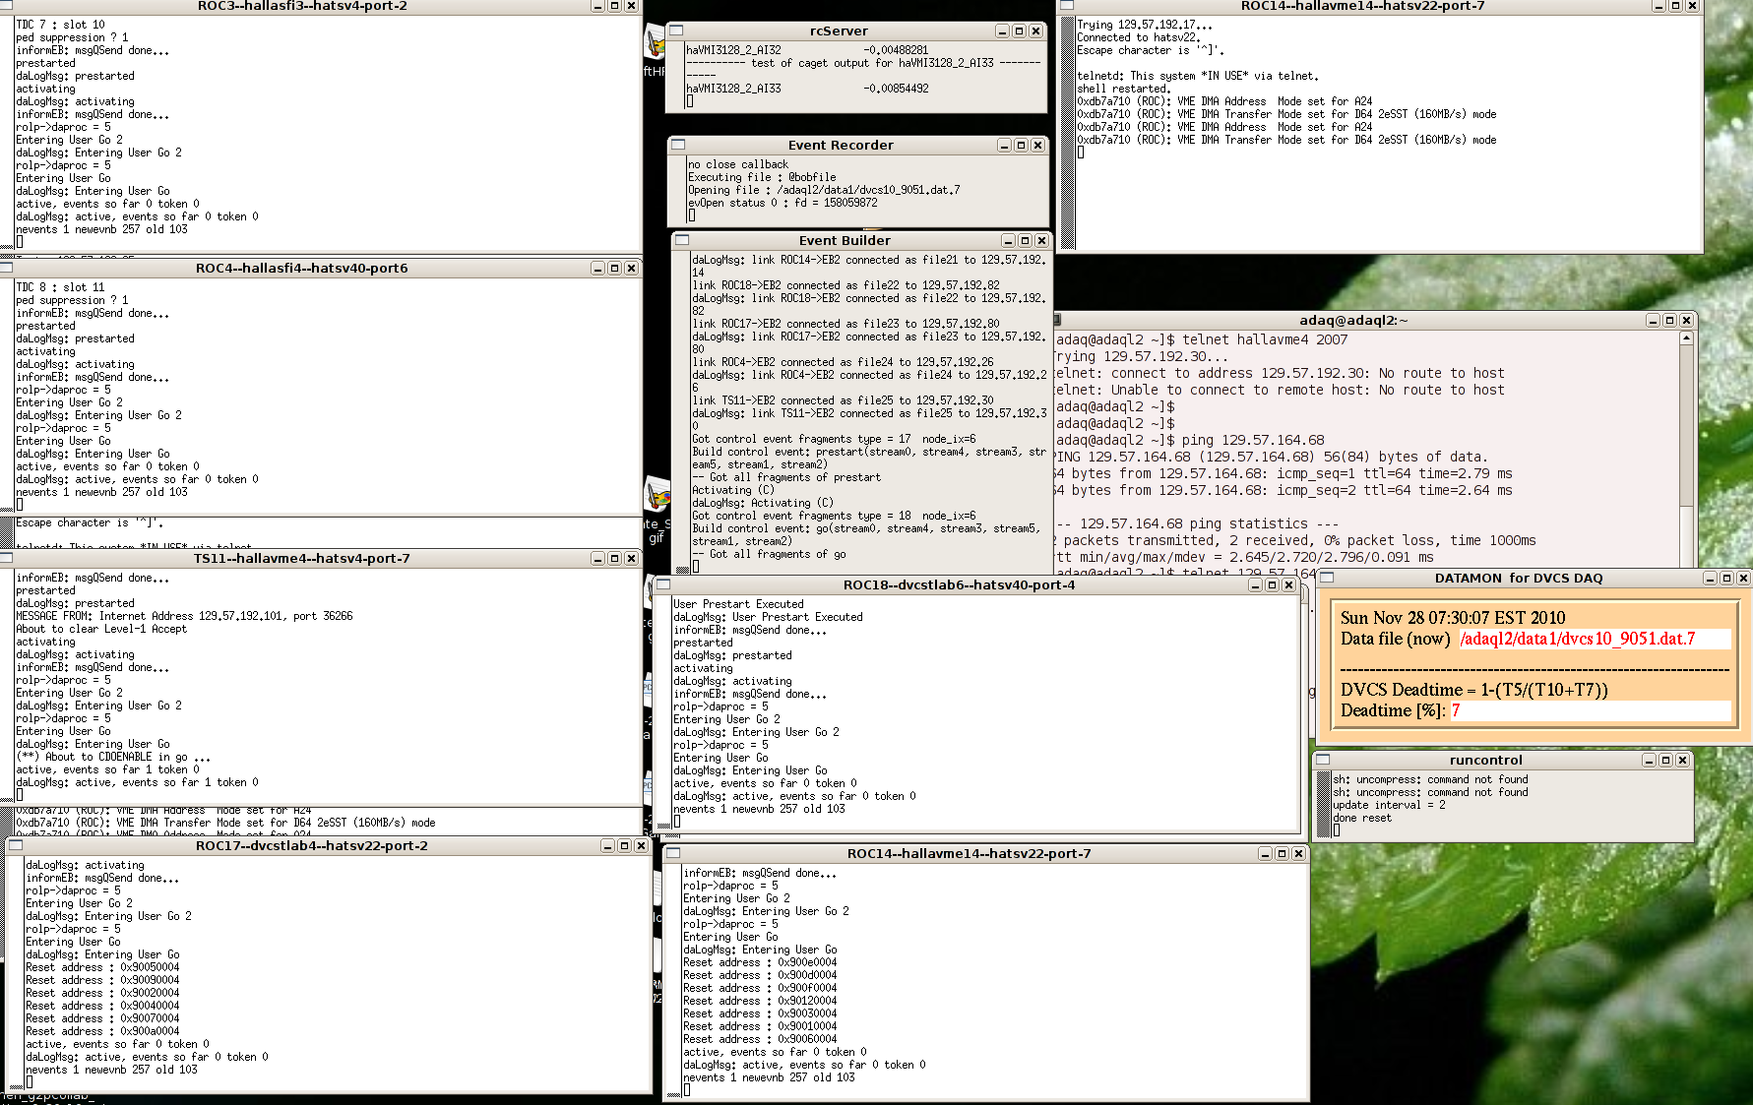
Task: Close the rcServer window
Action: pos(1035,31)
